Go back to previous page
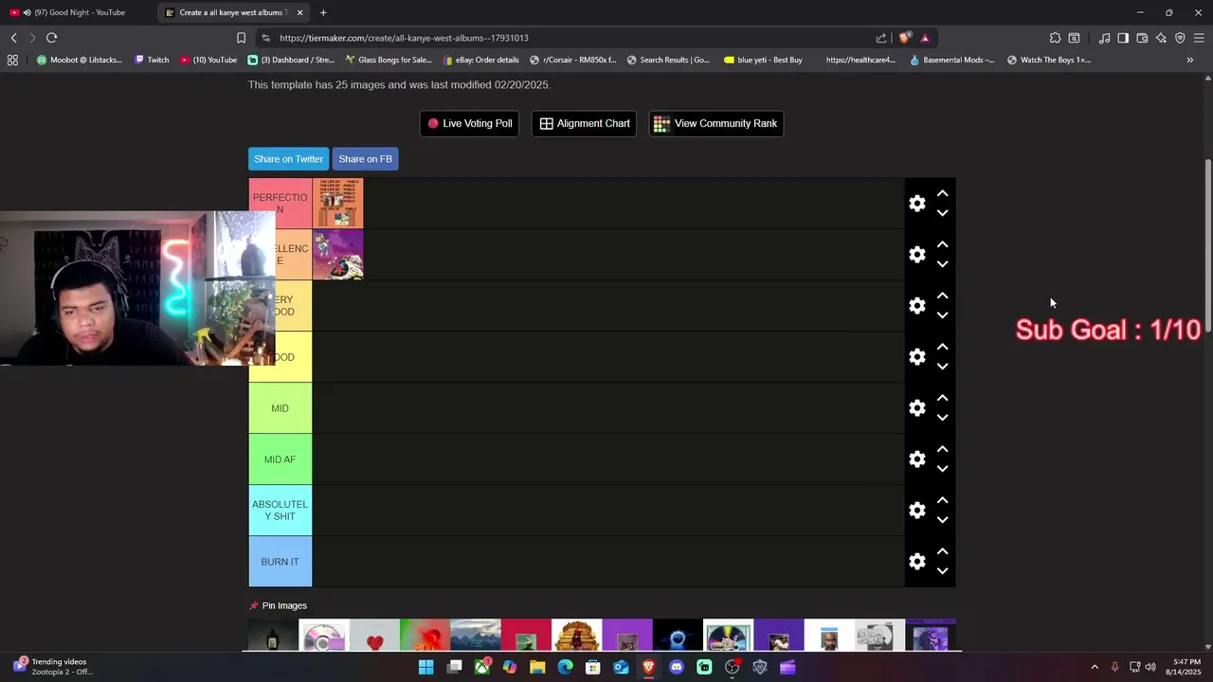The height and width of the screenshot is (682, 1213). pos(13,38)
